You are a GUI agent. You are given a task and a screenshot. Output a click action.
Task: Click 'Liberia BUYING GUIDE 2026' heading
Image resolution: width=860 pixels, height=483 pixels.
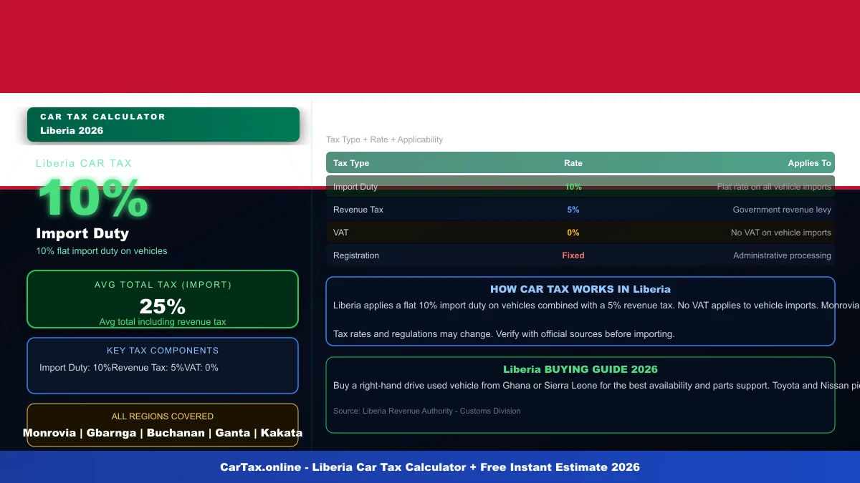pyautogui.click(x=580, y=369)
